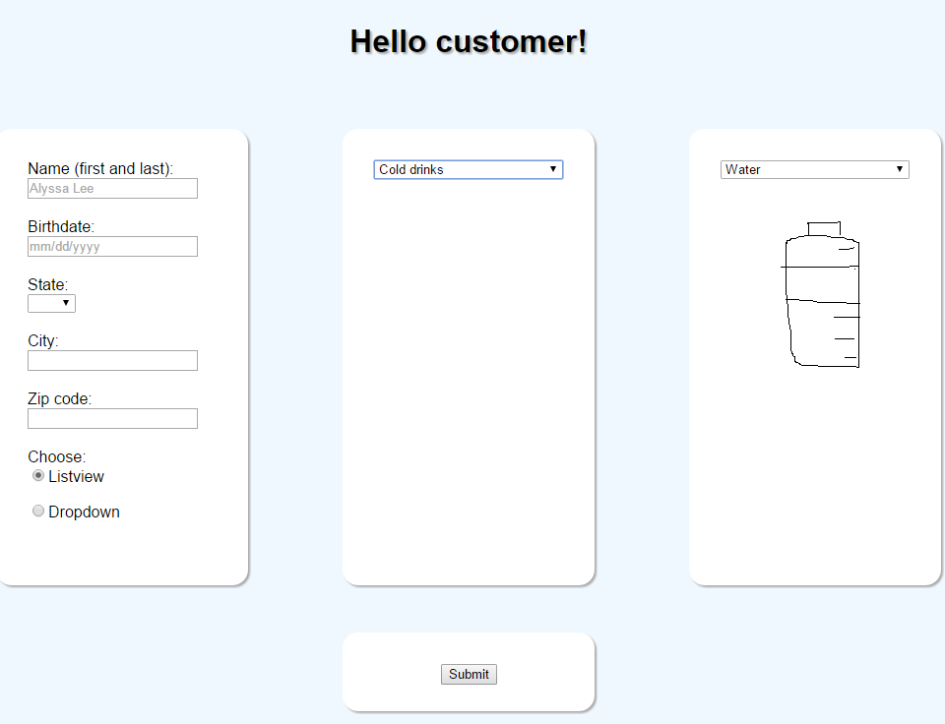Click the hand-drawn water bottle image

[822, 295]
